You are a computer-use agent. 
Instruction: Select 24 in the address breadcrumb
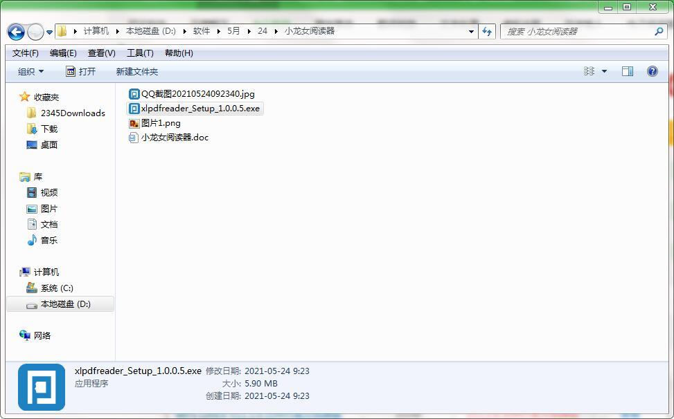[x=263, y=31]
